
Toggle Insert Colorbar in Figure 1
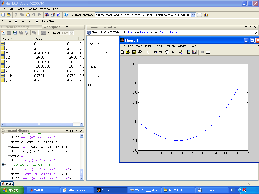[x=189, y=52]
